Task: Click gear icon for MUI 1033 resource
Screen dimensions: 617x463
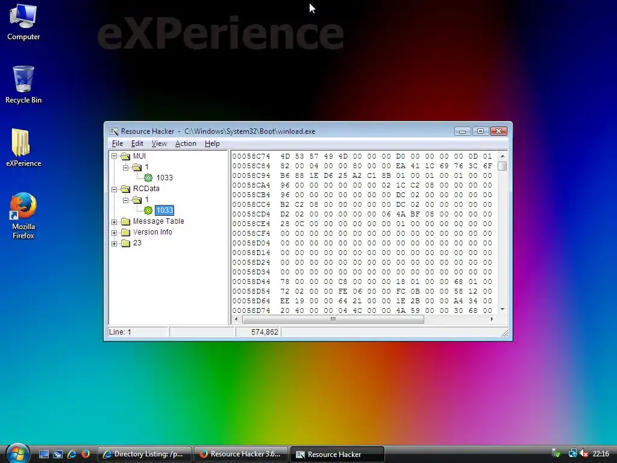Action: [x=148, y=178]
